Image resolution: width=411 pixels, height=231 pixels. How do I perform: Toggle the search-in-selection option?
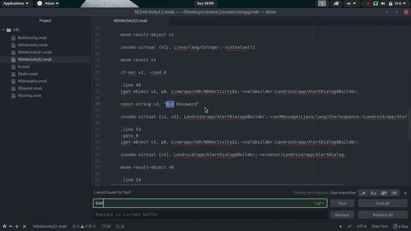pos(384,193)
